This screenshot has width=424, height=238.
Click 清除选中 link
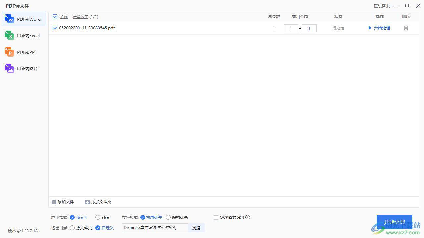pyautogui.click(x=80, y=17)
